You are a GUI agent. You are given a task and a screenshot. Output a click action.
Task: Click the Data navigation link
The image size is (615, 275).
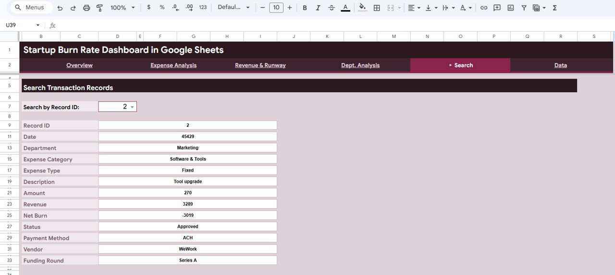(x=561, y=65)
